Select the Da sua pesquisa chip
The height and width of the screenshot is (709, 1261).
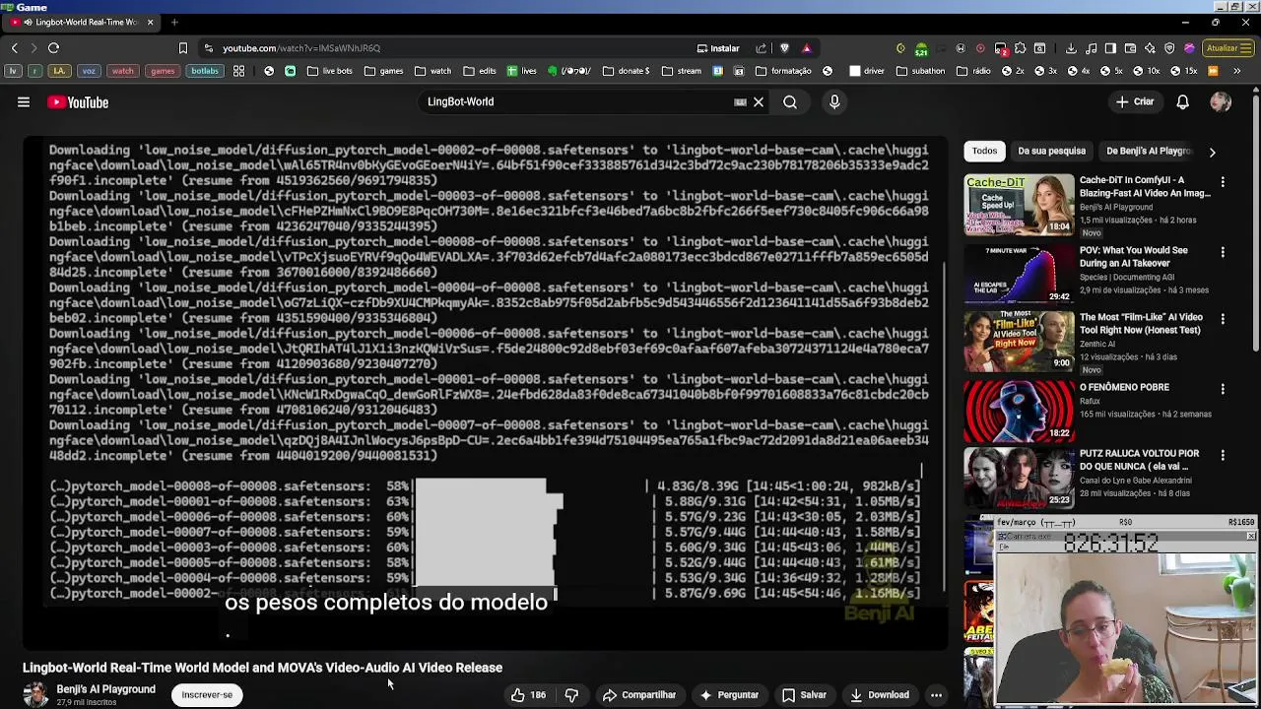[1051, 152]
